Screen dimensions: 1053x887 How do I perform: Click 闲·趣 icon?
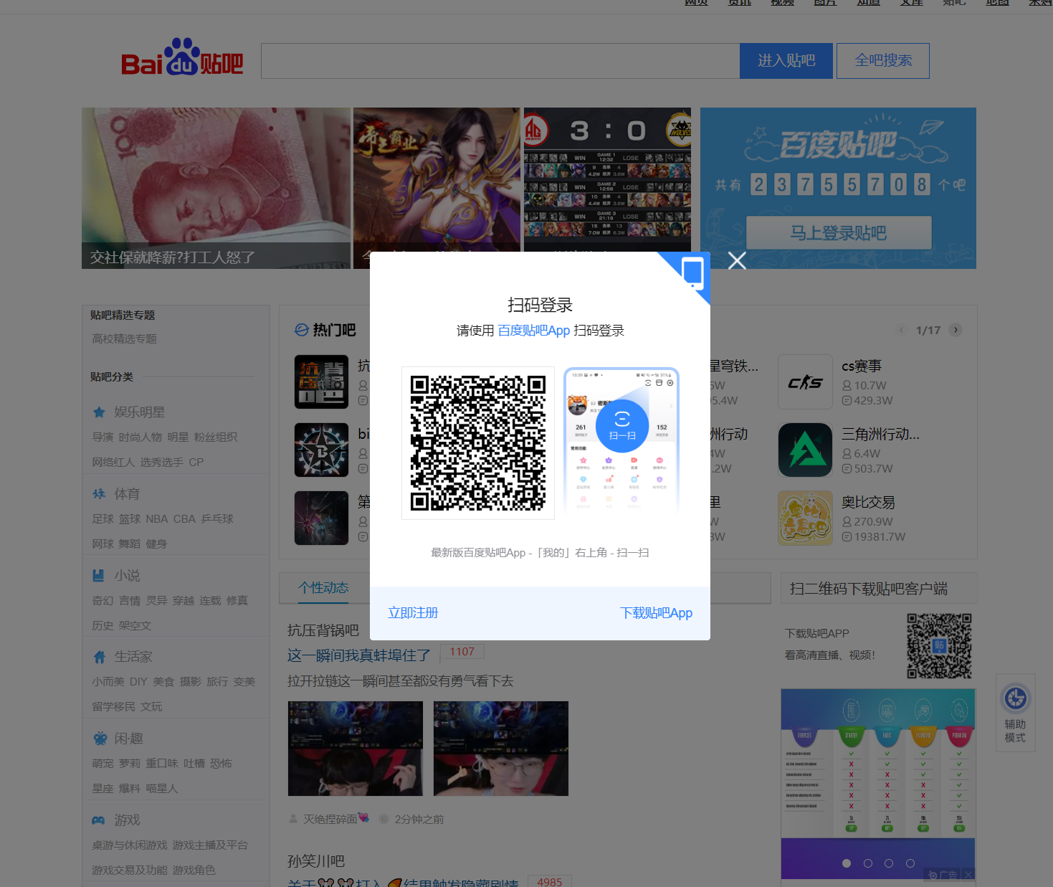click(99, 739)
